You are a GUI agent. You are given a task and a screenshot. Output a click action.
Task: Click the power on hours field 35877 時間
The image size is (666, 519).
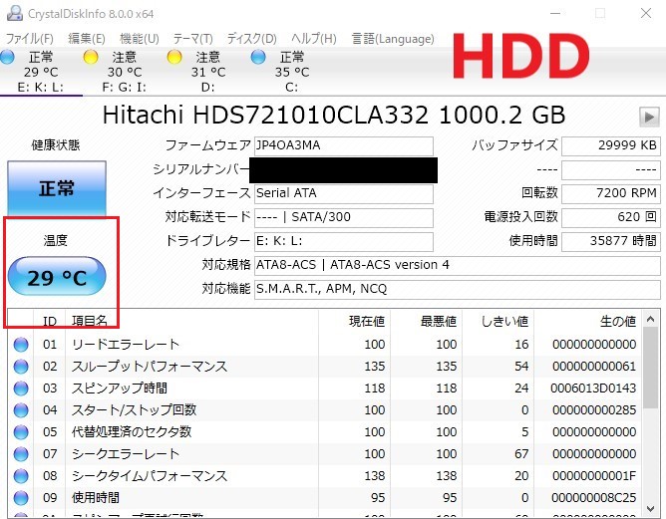click(611, 241)
